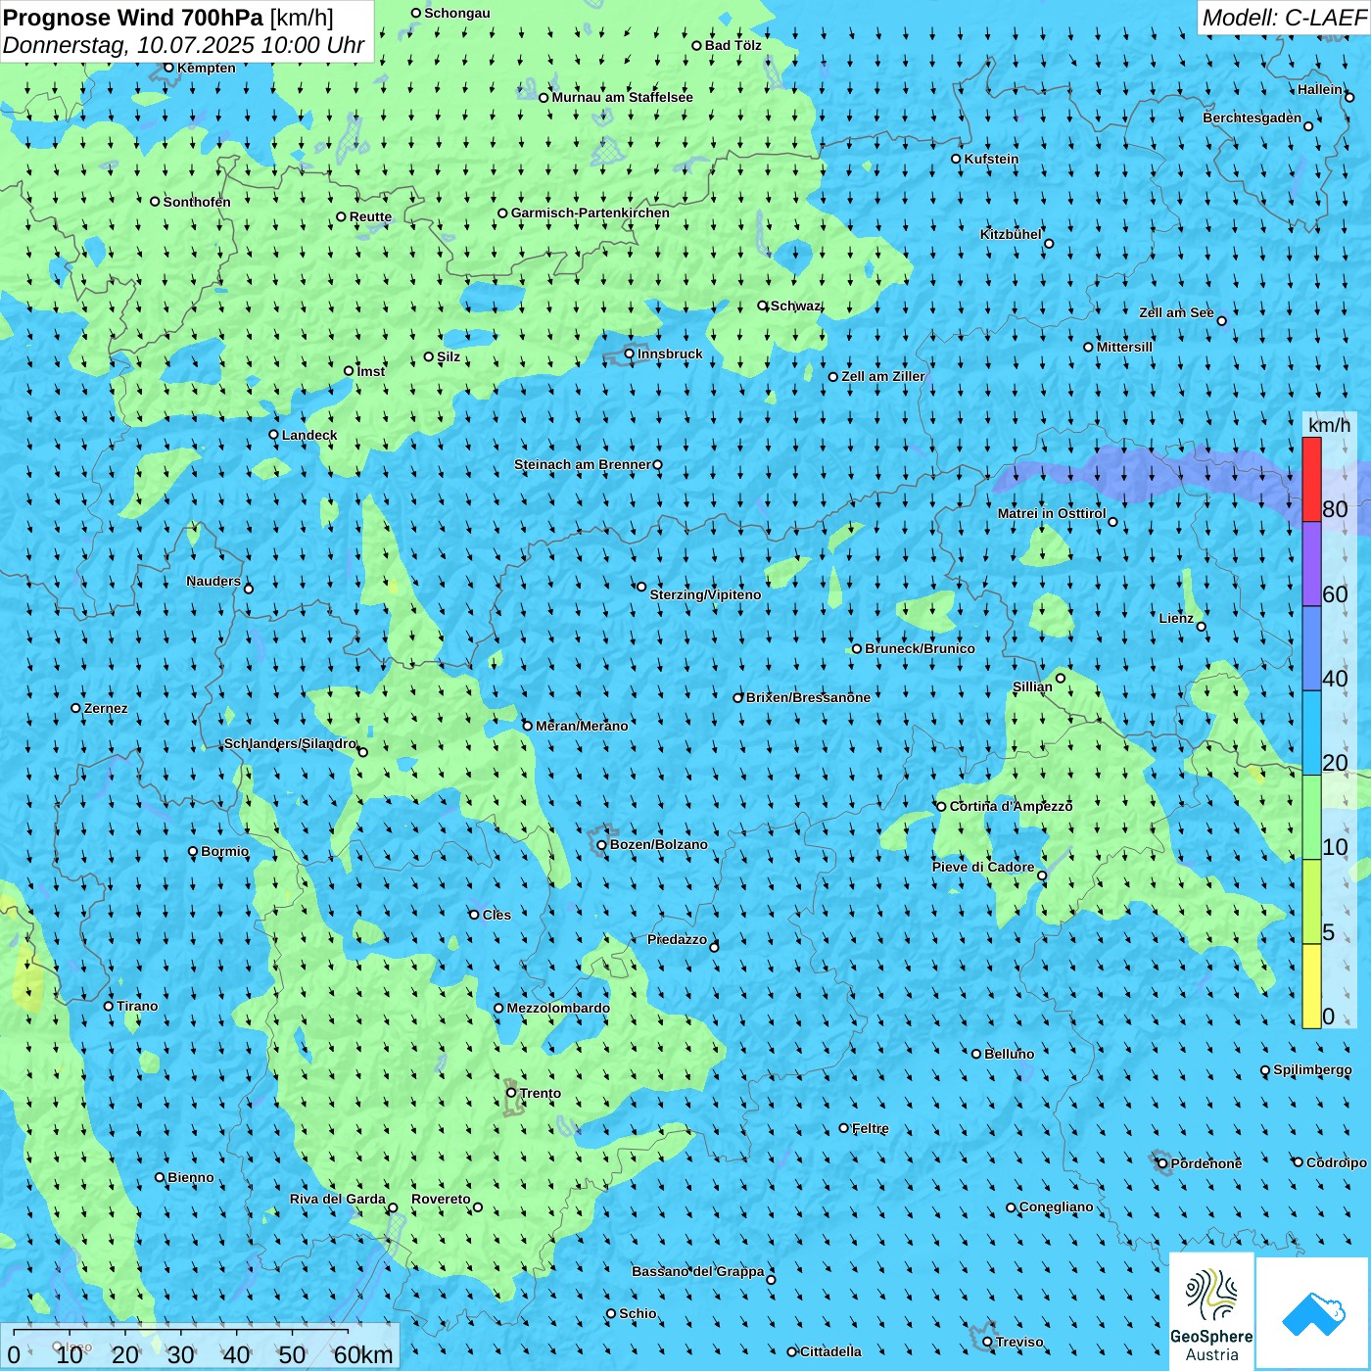Click the purple 60-80 km/h legend color
Viewport: 1371px width, 1371px height.
(1311, 564)
